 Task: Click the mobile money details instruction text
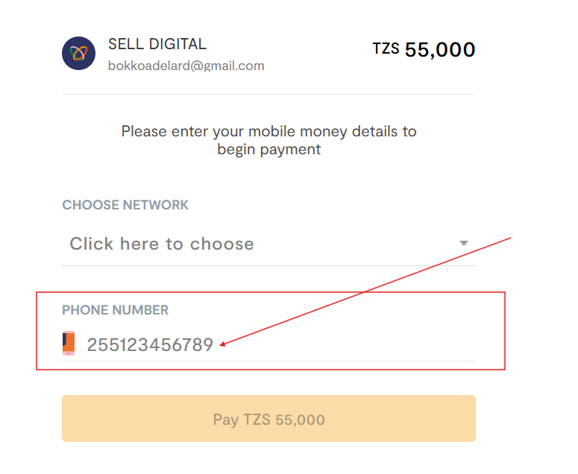[x=268, y=140]
